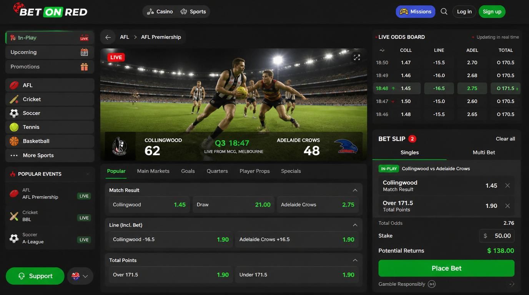Click the Tennis ball icon in sidebar
The width and height of the screenshot is (529, 295).
pos(14,127)
